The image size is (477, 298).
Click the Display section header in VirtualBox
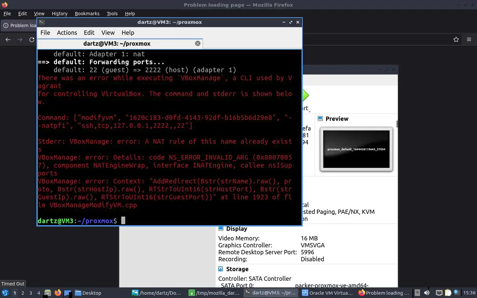[x=237, y=229]
